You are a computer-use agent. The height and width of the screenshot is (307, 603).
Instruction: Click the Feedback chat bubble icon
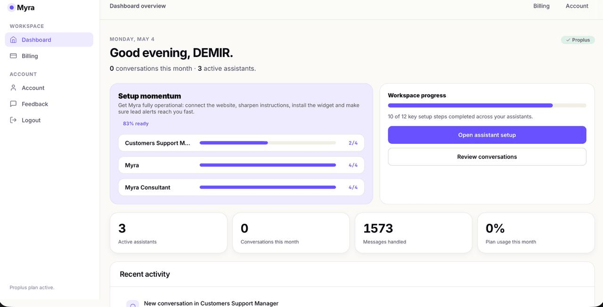pyautogui.click(x=13, y=104)
